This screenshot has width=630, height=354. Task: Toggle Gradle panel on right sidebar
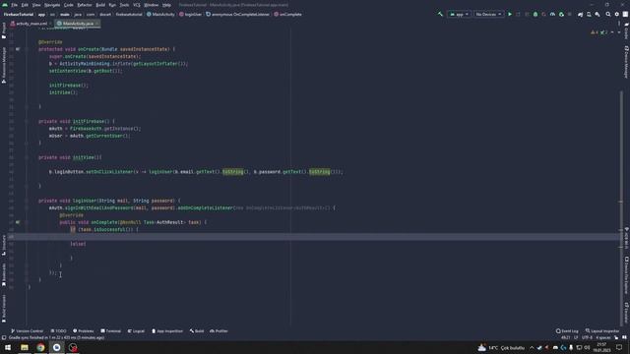click(x=626, y=30)
